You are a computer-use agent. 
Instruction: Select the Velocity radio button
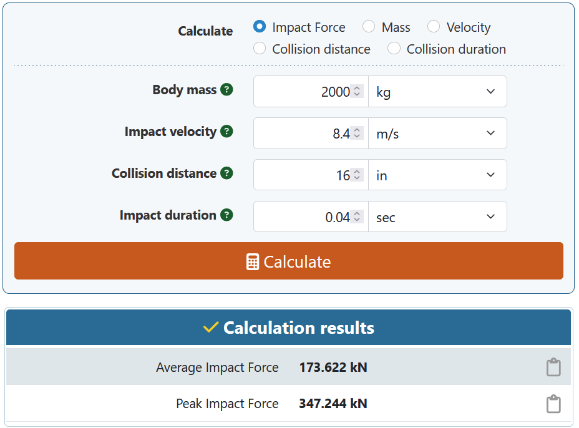[x=434, y=27]
